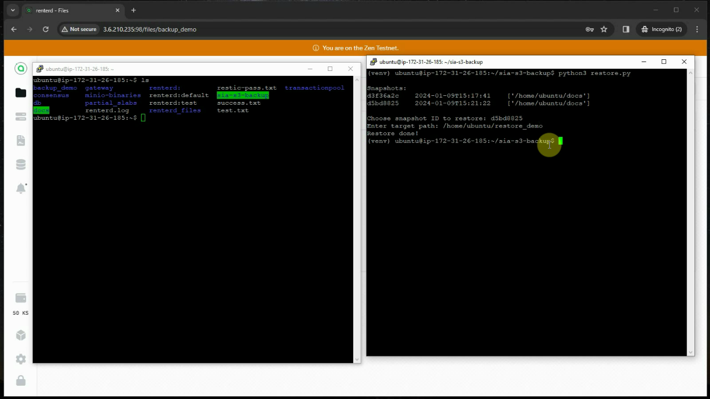
Task: Minimize the sia-s3-backup terminal window
Action: 643,62
